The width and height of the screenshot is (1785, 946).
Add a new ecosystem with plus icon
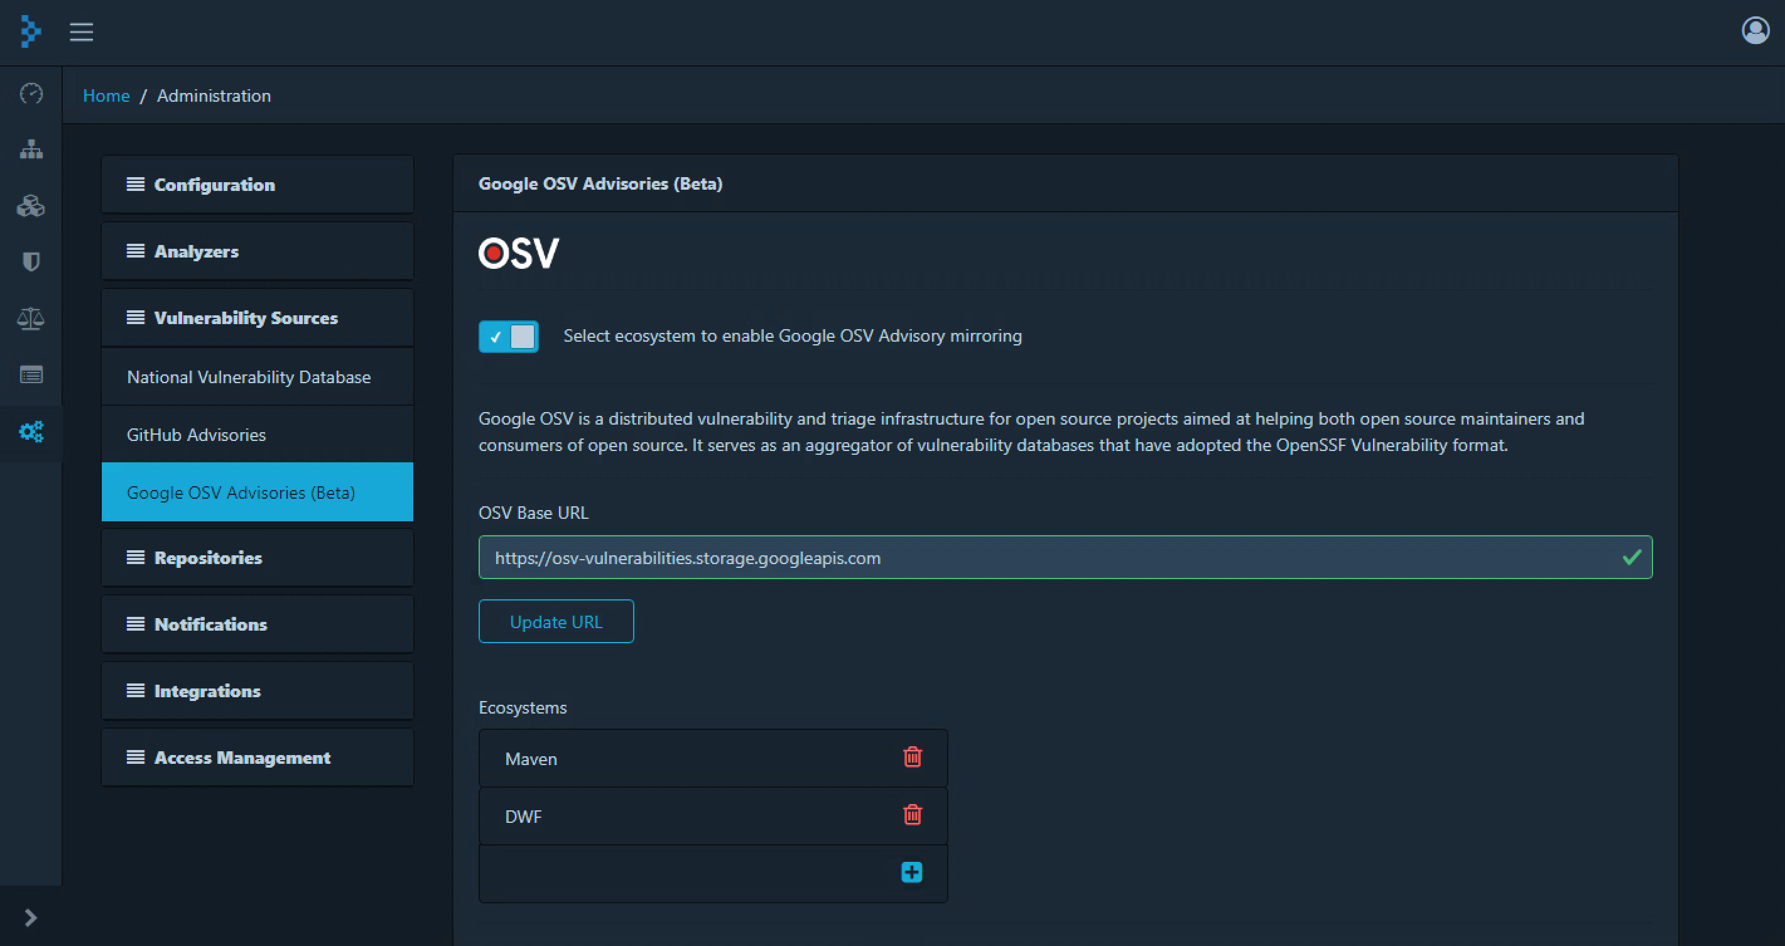(x=911, y=872)
